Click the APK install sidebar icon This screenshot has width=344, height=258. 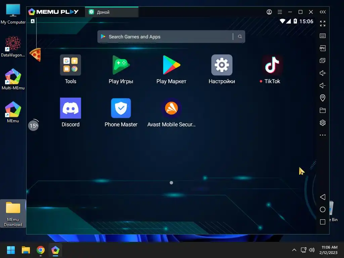pyautogui.click(x=322, y=48)
